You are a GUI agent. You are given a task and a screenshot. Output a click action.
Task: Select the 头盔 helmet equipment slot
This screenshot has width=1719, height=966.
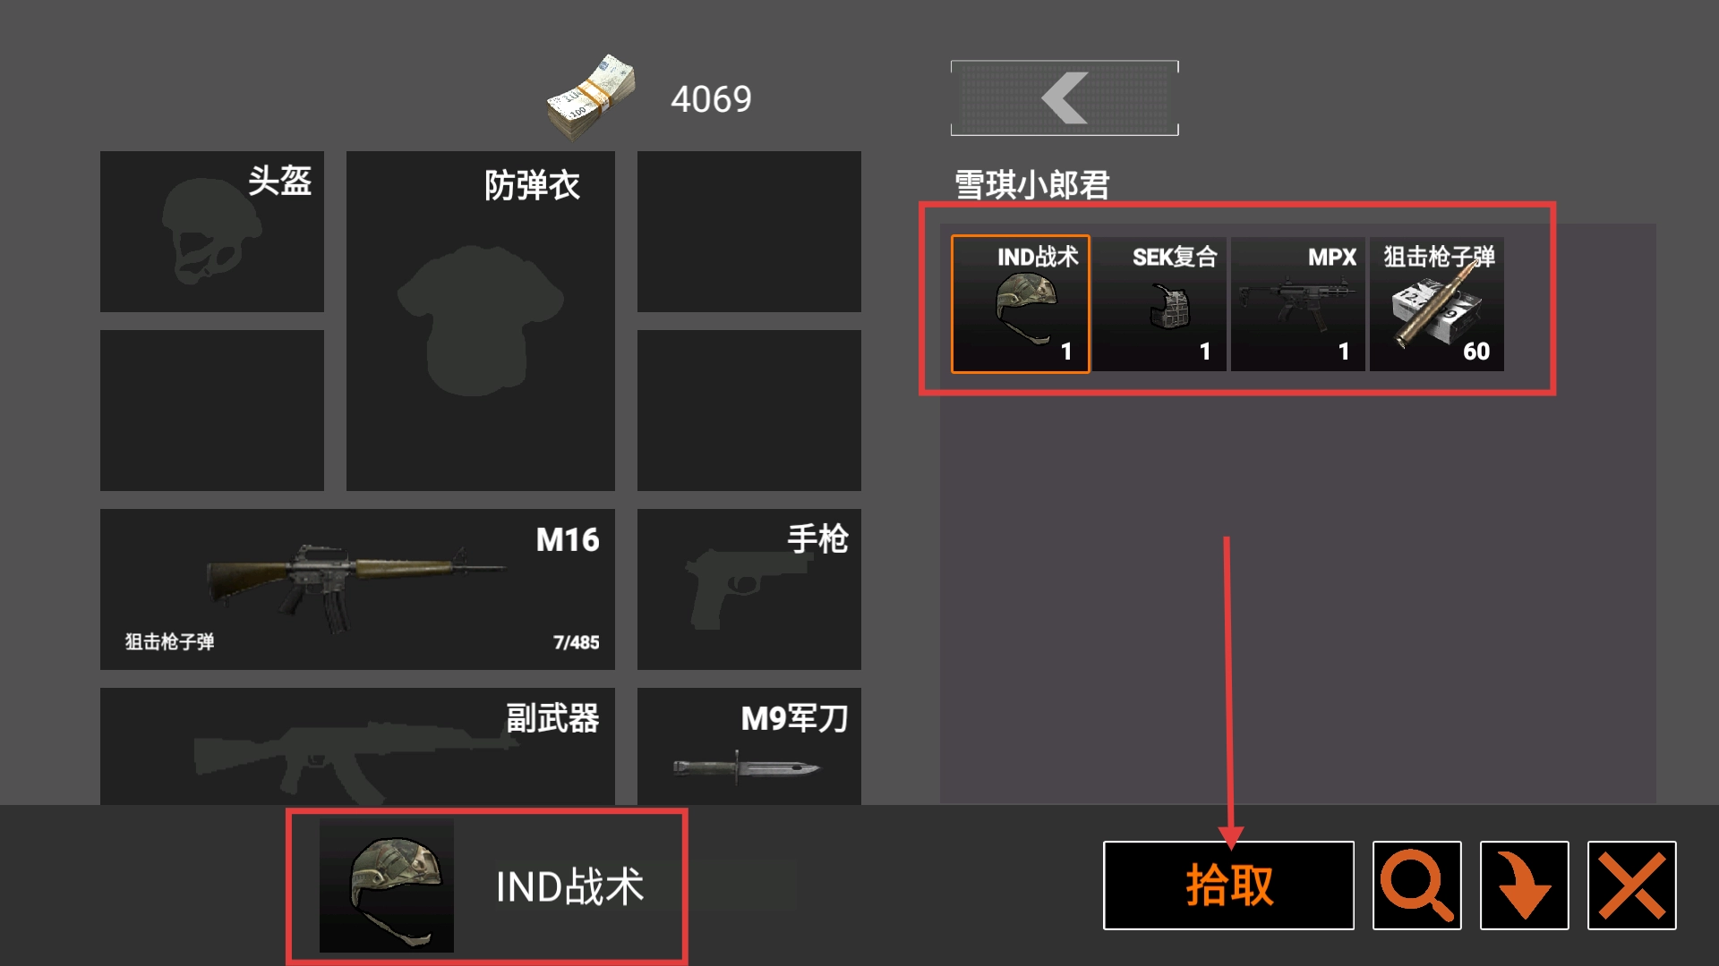click(x=212, y=231)
